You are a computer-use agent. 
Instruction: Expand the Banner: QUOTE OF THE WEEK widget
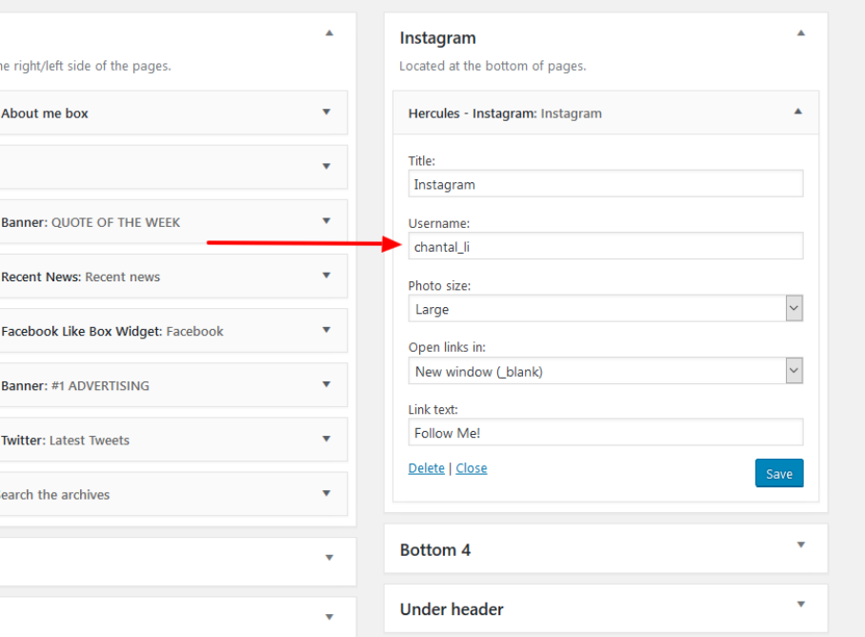click(326, 221)
